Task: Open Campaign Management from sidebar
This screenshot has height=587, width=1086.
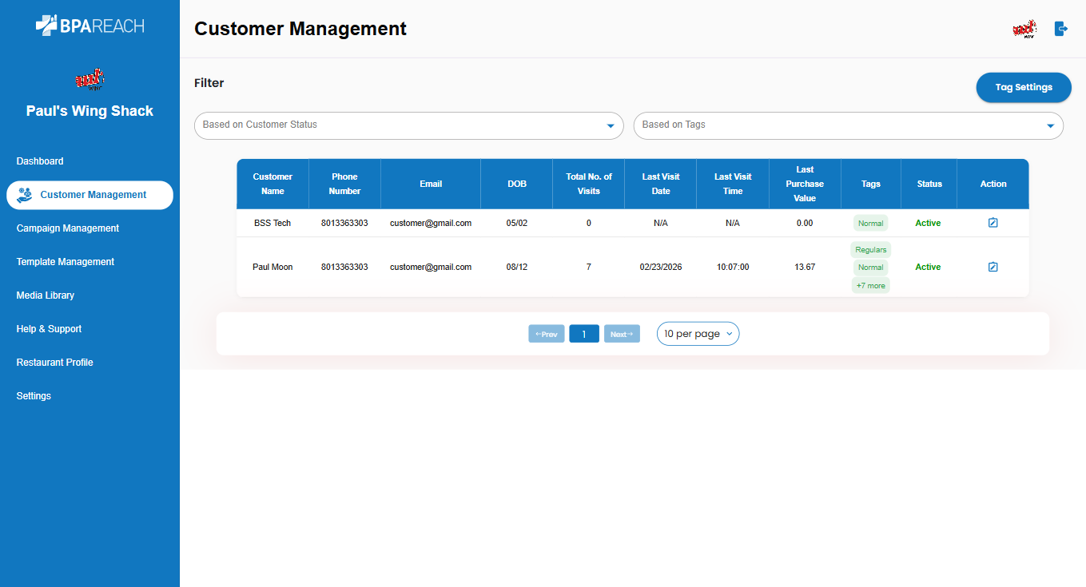Action: tap(68, 228)
